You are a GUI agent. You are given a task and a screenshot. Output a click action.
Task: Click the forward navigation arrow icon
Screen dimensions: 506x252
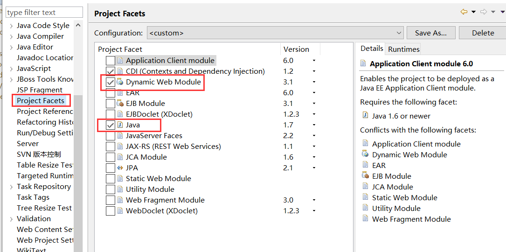pos(484,12)
